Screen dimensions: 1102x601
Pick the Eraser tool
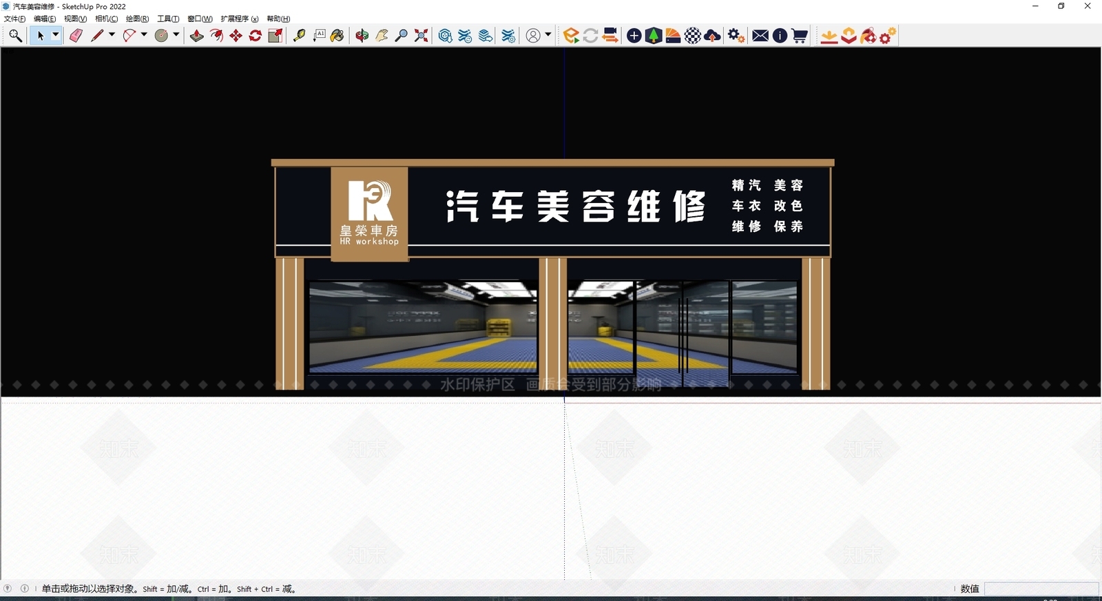[x=76, y=36]
